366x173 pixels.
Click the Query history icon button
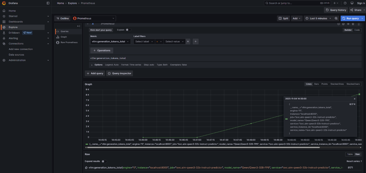(336, 10)
